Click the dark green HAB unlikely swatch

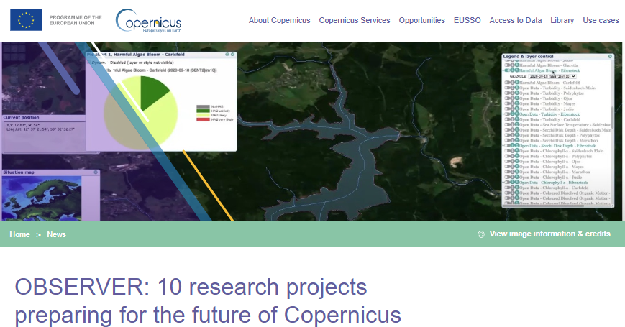203,111
